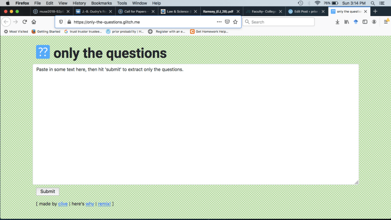Save page to Pocket
391x220 pixels.
[x=227, y=22]
